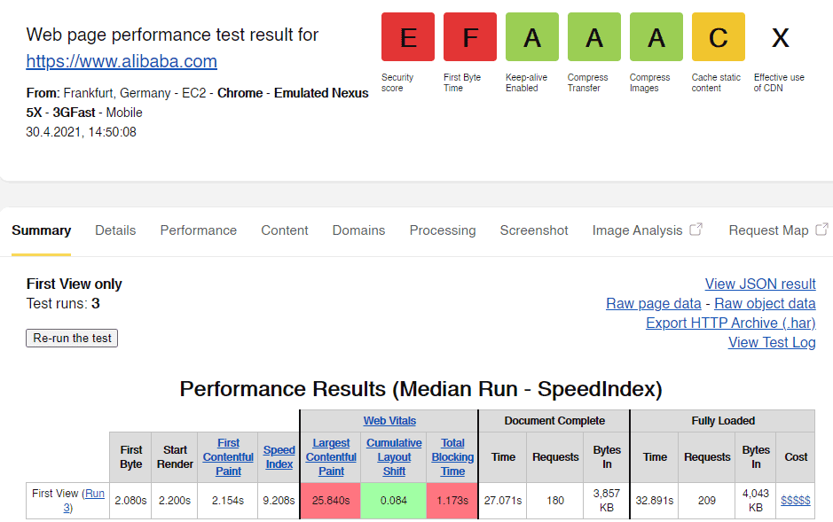Open the https://www.alibaba.com link
Viewport: 833px width, 522px height.
point(122,61)
